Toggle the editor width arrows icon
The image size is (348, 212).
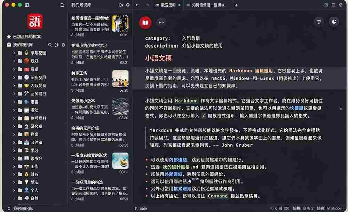pyautogui.click(x=161, y=23)
